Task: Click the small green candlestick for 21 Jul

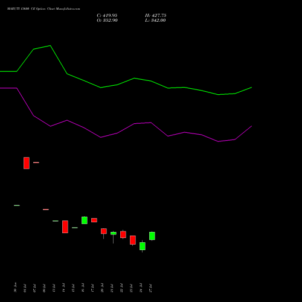Action: point(114,233)
